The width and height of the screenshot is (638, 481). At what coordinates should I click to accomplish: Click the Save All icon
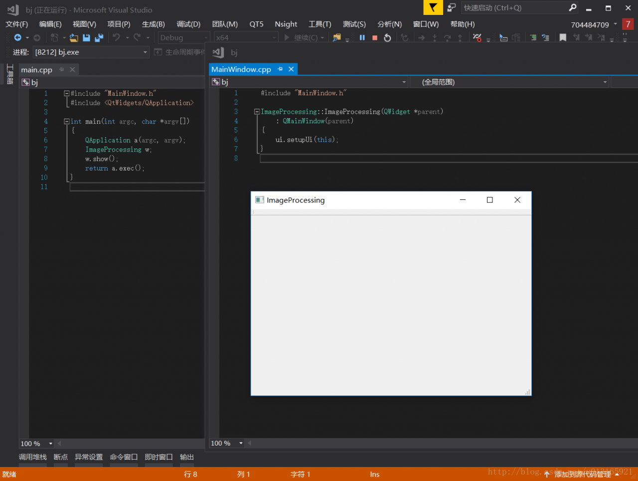tap(99, 38)
